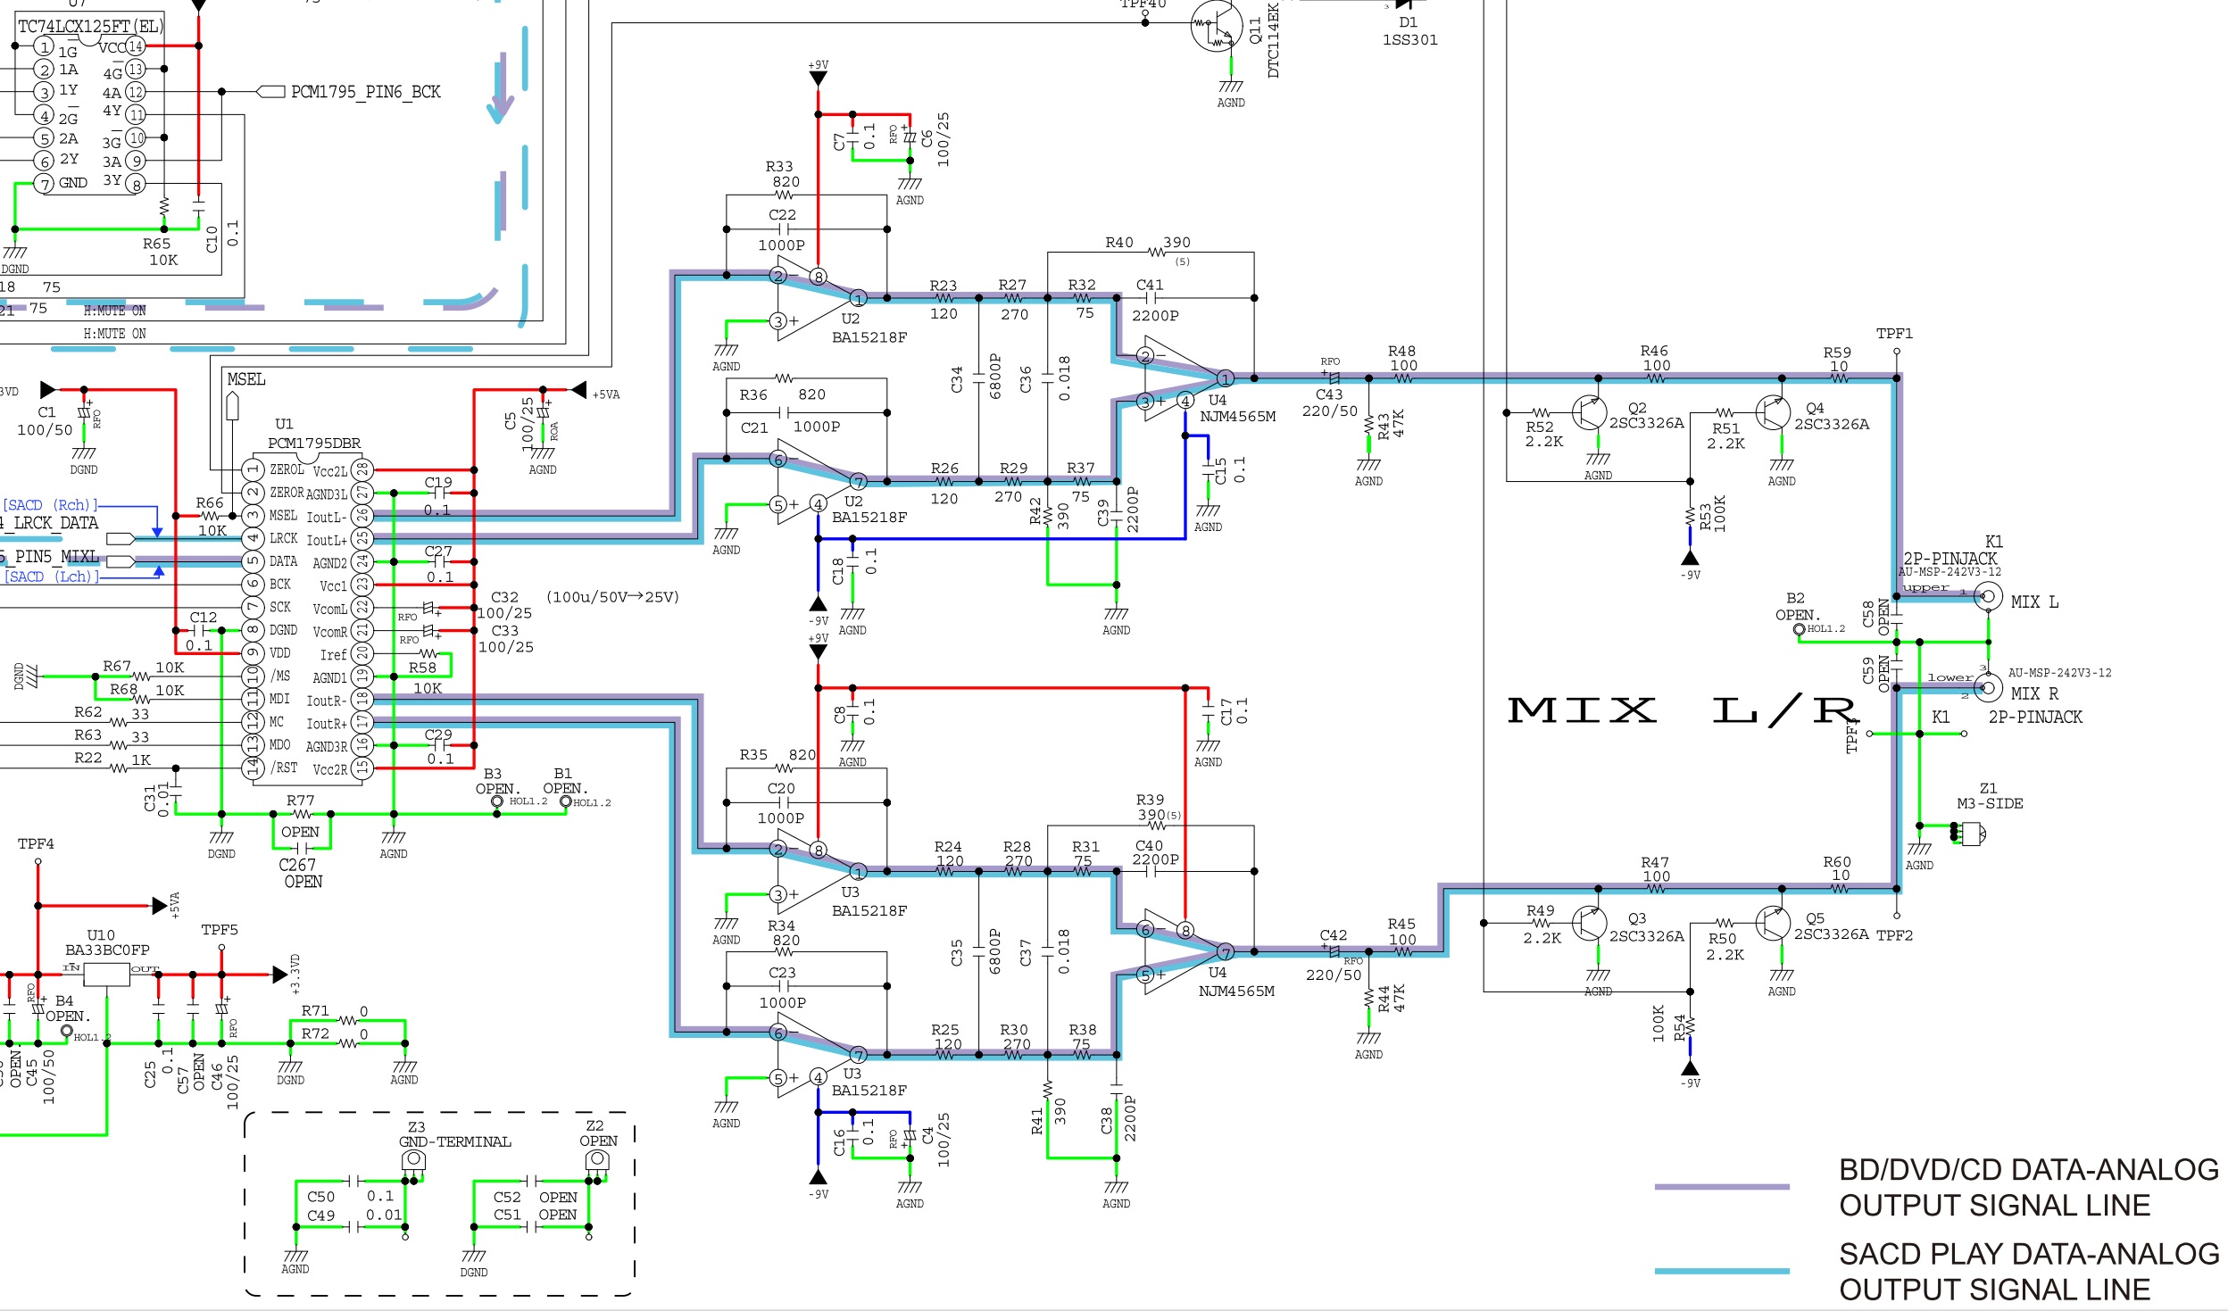Click the Q2 2SC3326A transistor symbol
The height and width of the screenshot is (1311, 2228).
[1589, 413]
